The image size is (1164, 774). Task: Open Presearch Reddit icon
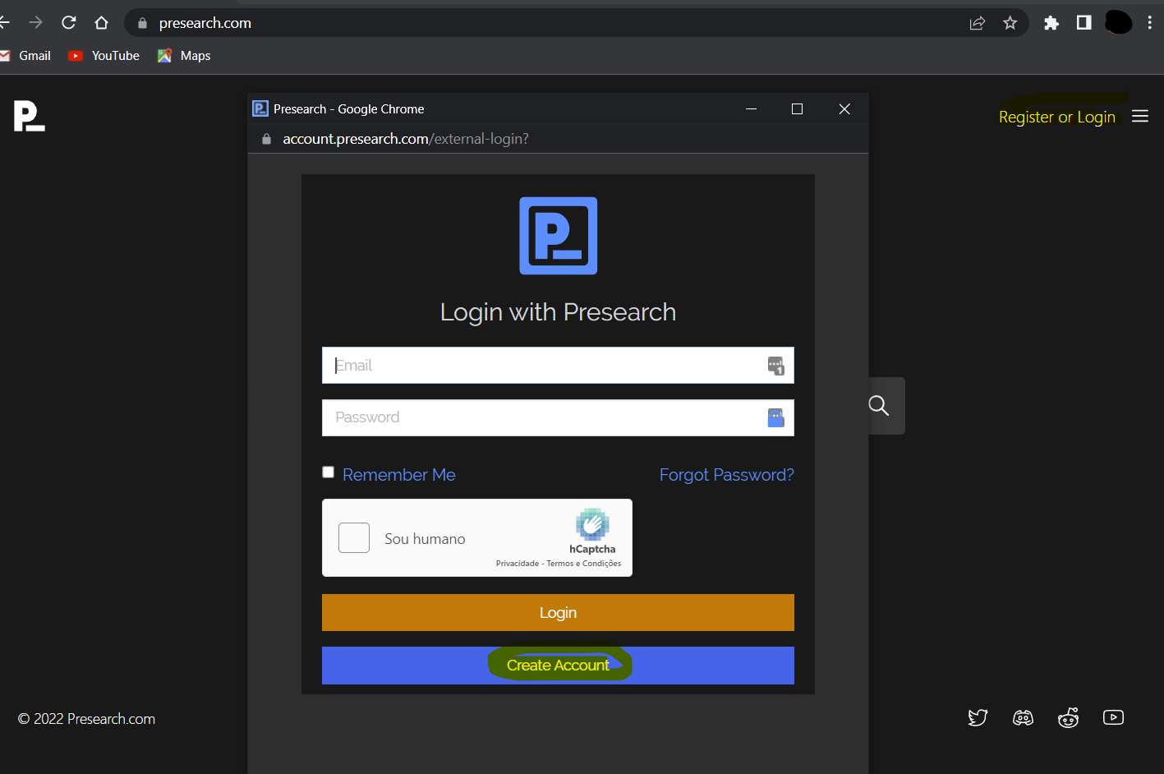coord(1068,718)
